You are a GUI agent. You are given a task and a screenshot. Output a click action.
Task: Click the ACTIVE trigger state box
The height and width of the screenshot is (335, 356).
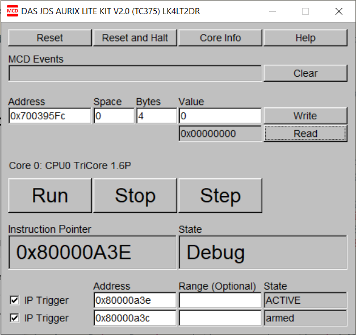click(305, 300)
